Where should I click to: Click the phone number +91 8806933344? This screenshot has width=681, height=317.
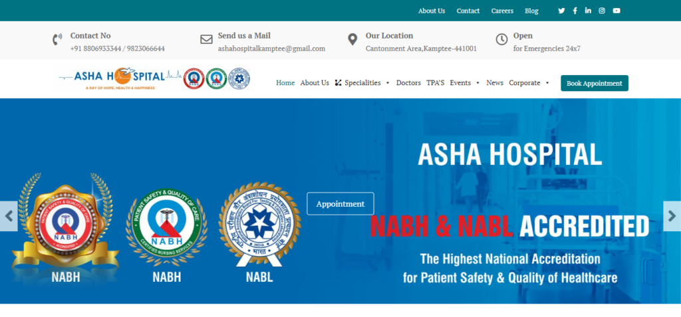[96, 49]
